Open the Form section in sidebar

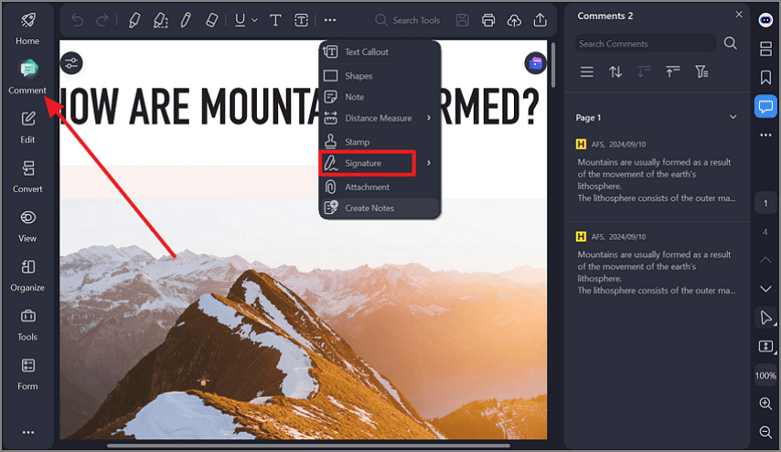point(27,374)
